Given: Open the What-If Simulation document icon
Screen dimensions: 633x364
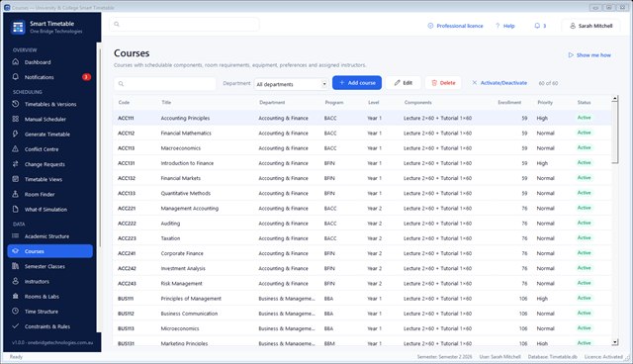Looking at the screenshot, I should (x=16, y=209).
